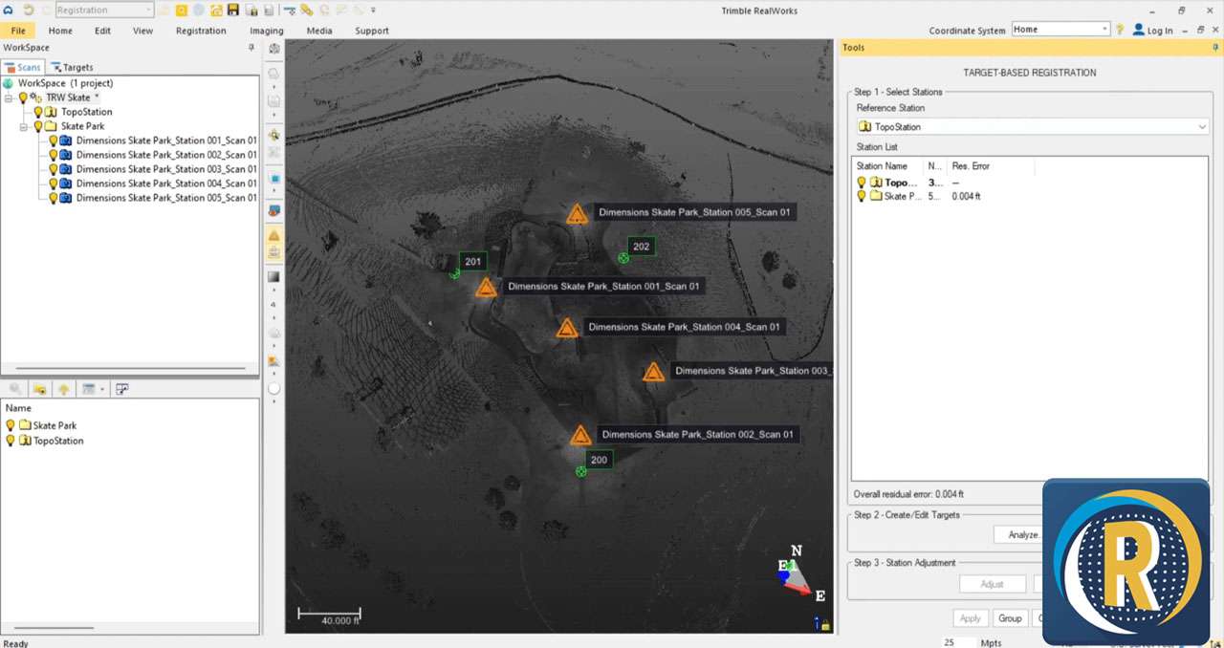
Task: Open the Reference Station dropdown
Action: (1202, 127)
